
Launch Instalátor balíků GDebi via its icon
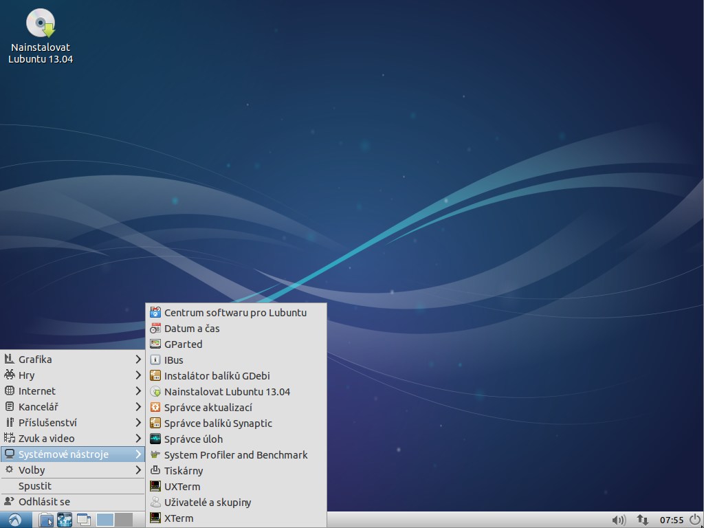(155, 376)
